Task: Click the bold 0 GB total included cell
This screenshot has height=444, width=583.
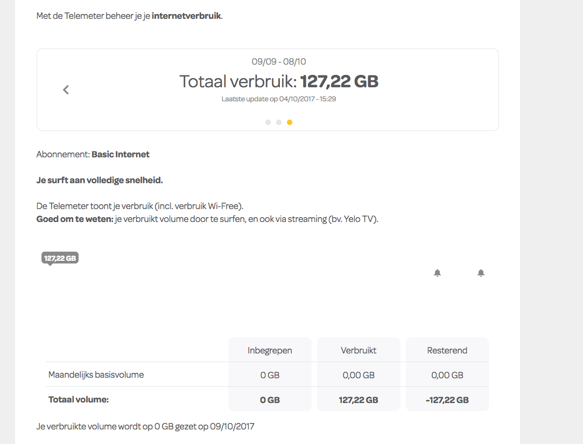Action: point(270,400)
